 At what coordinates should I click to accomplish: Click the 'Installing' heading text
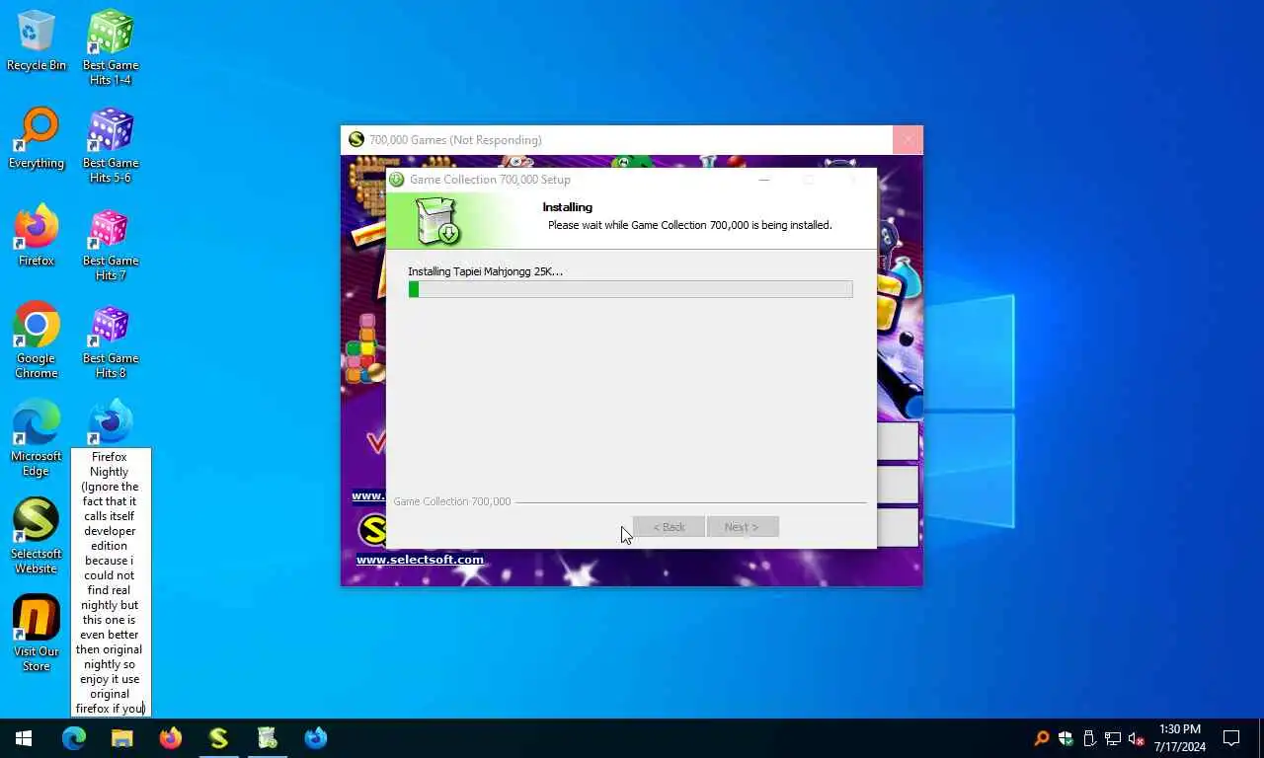tap(567, 207)
